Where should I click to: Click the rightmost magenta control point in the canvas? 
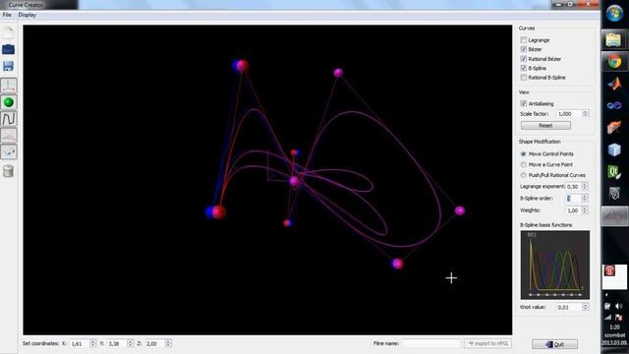coord(460,210)
